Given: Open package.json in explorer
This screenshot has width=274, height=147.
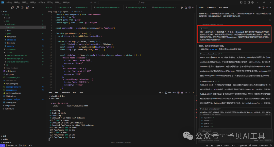Looking at the screenshot, I should tap(11, 90).
